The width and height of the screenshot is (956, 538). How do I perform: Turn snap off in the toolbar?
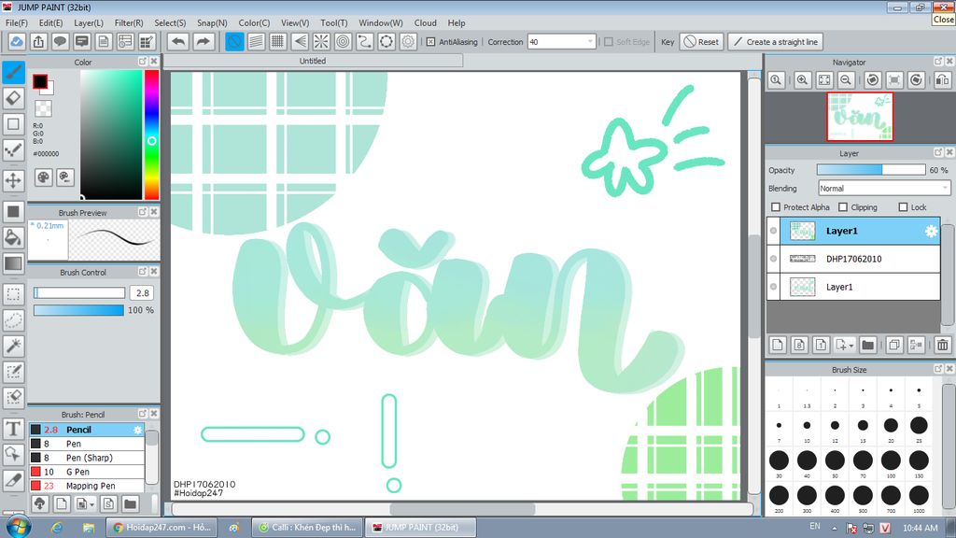pos(234,41)
